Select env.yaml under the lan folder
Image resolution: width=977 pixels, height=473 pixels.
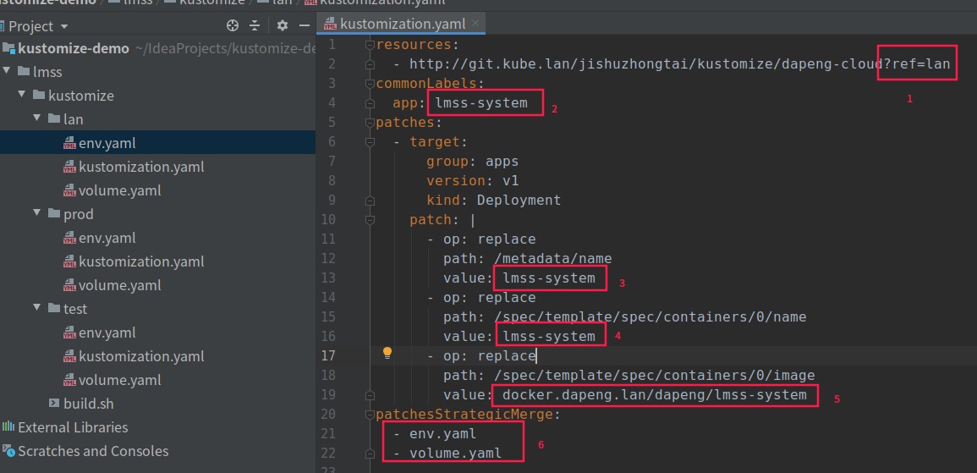tap(107, 143)
